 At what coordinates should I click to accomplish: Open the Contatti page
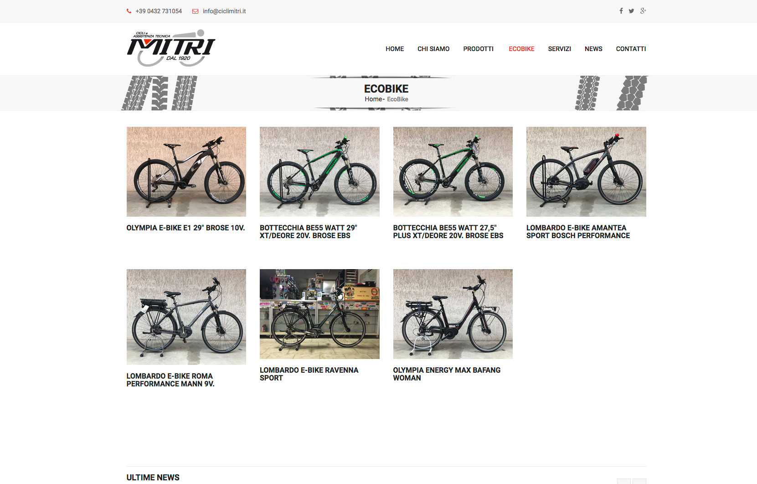631,49
